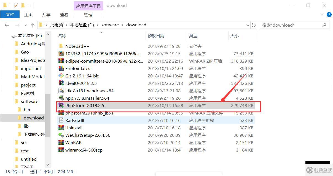Select the Notepad++ folder icon
Viewport: 333px width, 176px height.
tap(61, 46)
